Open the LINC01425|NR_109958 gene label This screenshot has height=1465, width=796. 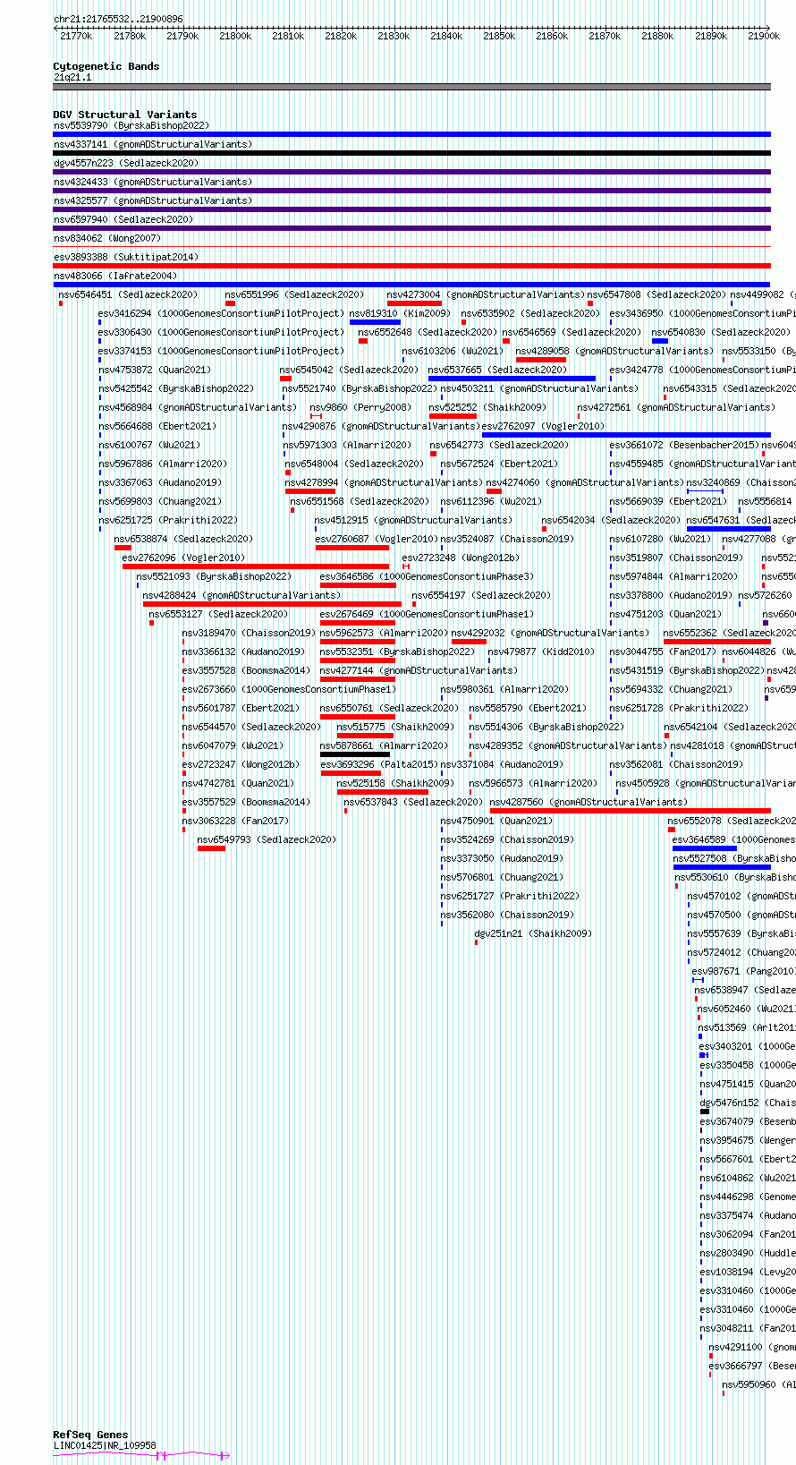coord(105,1445)
